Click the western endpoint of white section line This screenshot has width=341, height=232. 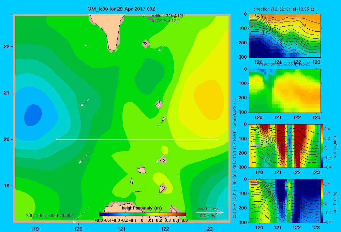[57, 139]
